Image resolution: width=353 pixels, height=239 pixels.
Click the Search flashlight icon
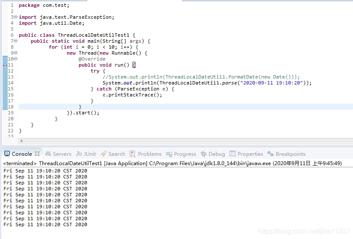point(103,154)
